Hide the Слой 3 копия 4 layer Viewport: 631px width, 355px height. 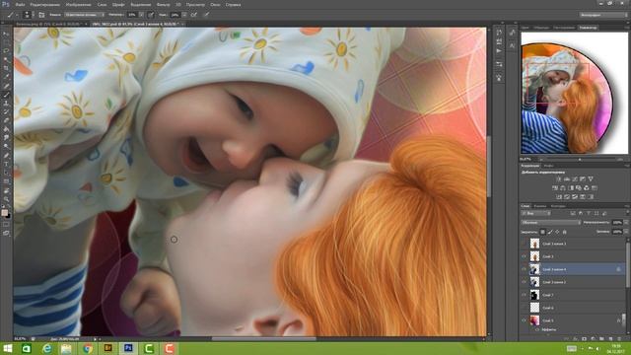[x=524, y=269]
